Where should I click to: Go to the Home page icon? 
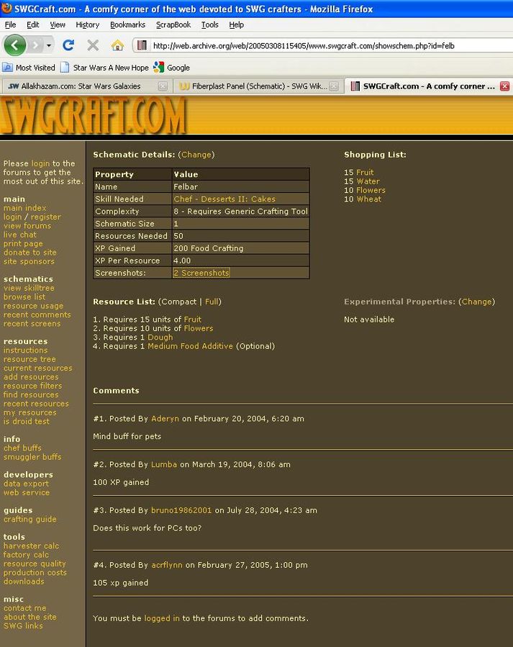pyautogui.click(x=117, y=45)
